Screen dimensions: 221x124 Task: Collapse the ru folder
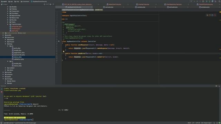8,61
